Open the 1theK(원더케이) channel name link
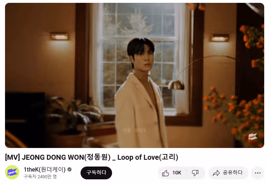This screenshot has height=184, width=266. pos(45,169)
